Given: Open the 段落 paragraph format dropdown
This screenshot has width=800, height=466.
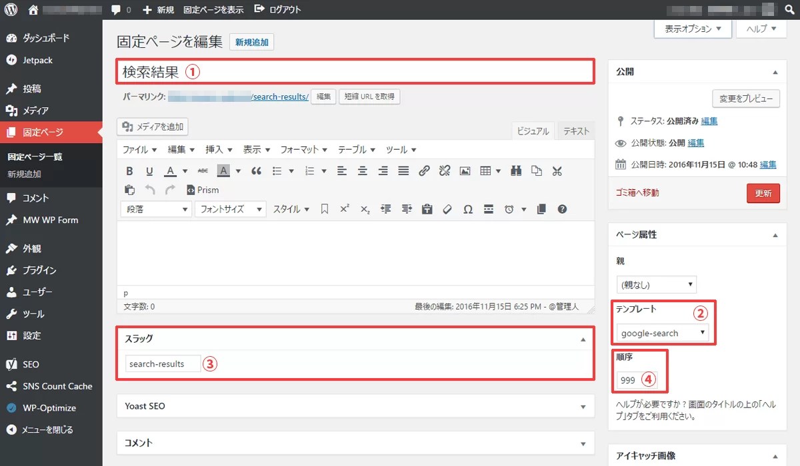Looking at the screenshot, I should (x=155, y=209).
